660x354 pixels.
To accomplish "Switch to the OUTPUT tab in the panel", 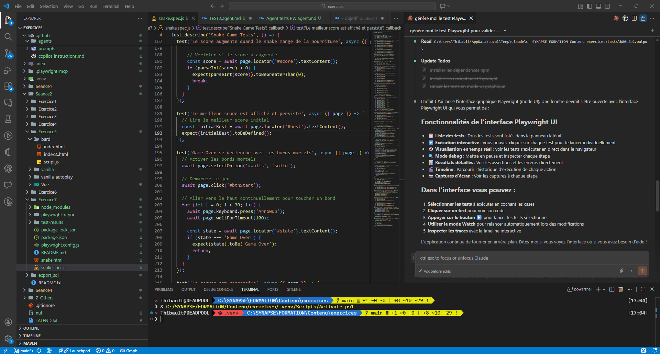I will [x=188, y=289].
